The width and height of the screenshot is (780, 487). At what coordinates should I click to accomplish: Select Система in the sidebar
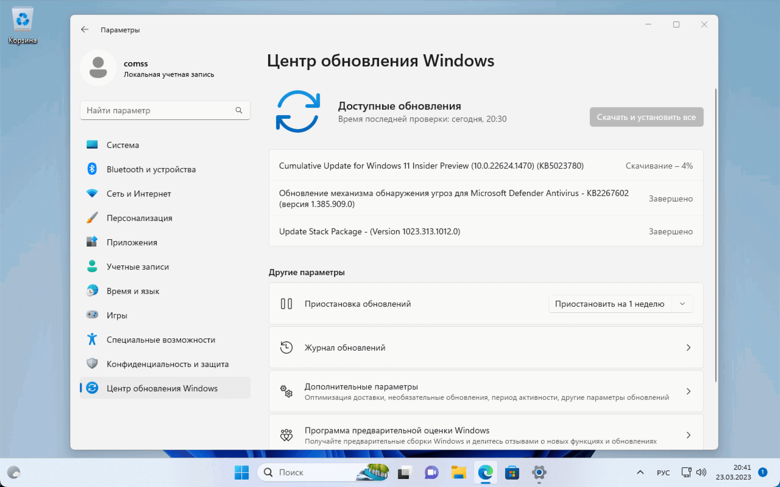(x=165, y=145)
